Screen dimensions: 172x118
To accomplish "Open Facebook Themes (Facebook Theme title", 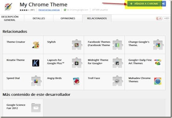I will [x=99, y=43].
